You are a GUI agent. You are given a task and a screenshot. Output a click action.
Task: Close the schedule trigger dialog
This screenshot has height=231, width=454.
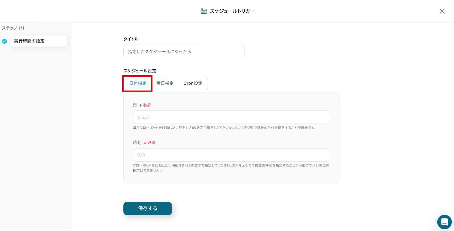pyautogui.click(x=442, y=11)
